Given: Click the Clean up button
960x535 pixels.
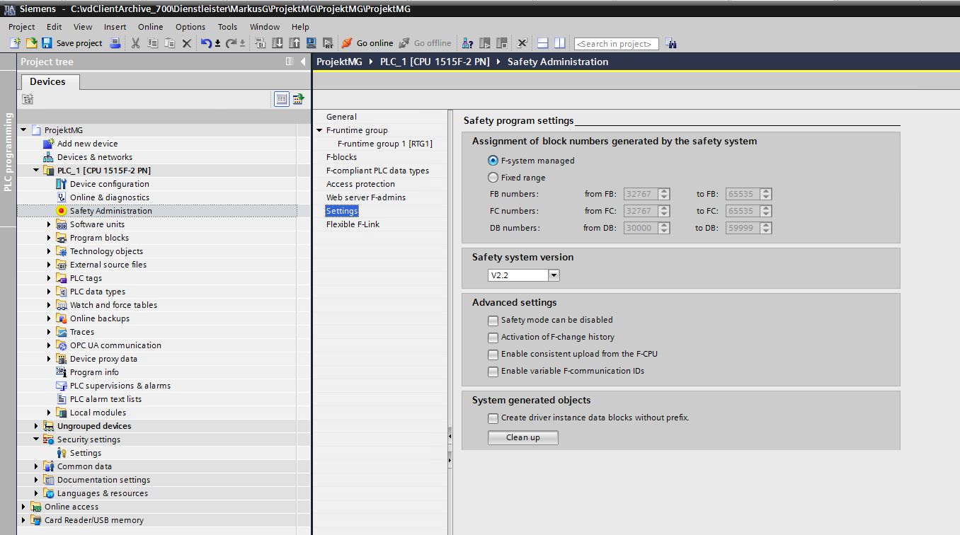Looking at the screenshot, I should pyautogui.click(x=522, y=437).
